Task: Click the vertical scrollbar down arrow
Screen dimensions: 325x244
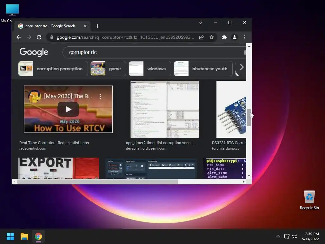Action: pos(249,176)
